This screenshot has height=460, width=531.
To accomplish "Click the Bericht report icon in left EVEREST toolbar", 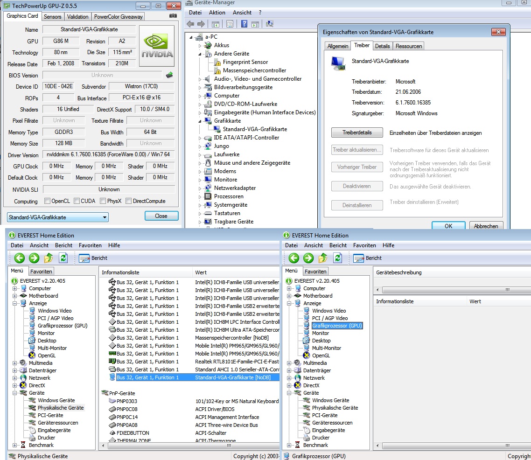I will [84, 258].
